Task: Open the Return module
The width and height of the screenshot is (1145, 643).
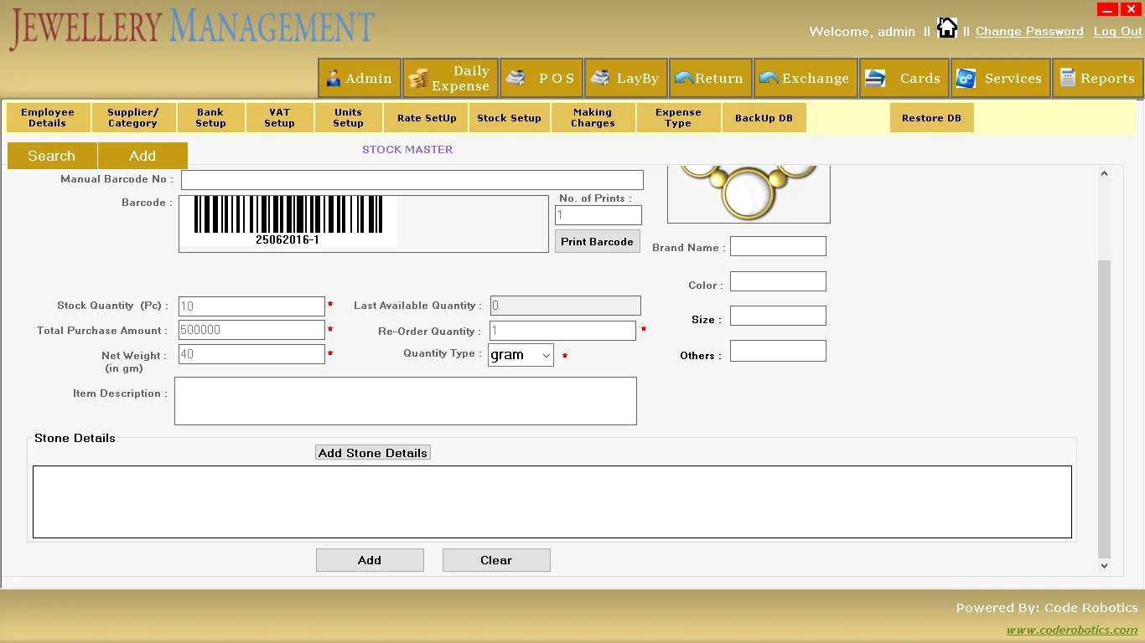Action: (x=711, y=78)
